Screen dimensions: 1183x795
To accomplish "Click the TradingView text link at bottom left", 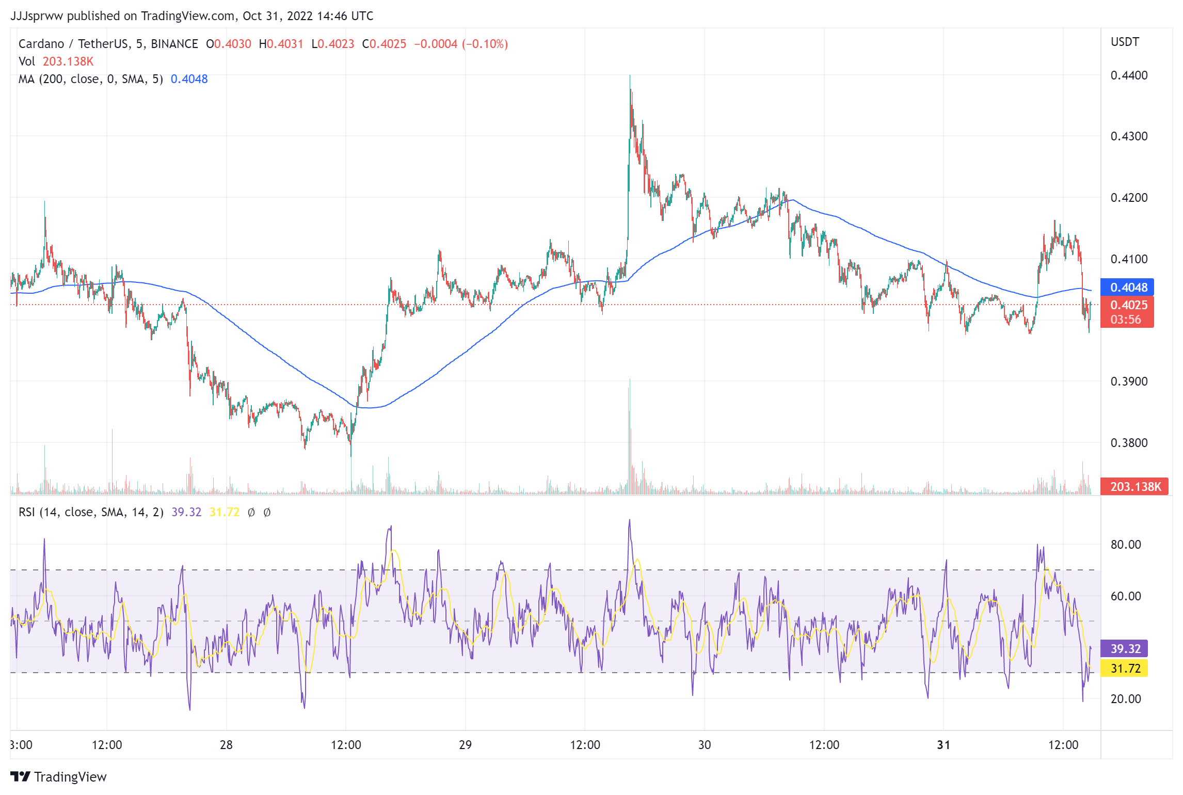I will (x=70, y=776).
